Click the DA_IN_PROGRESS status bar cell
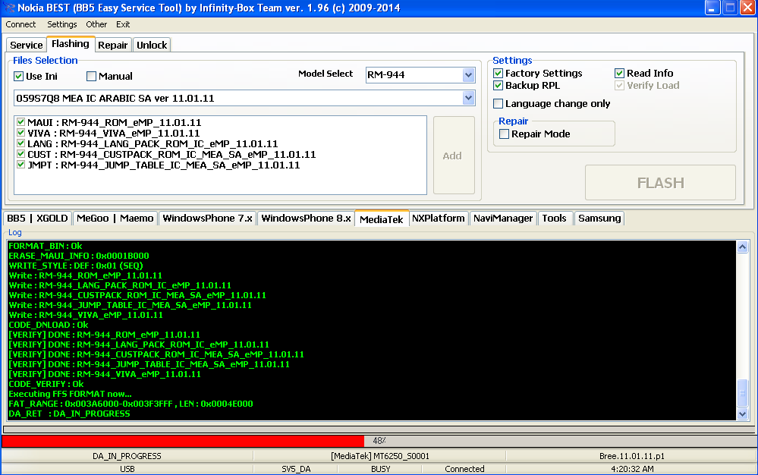Viewport: 758px width, 475px height. click(127, 456)
